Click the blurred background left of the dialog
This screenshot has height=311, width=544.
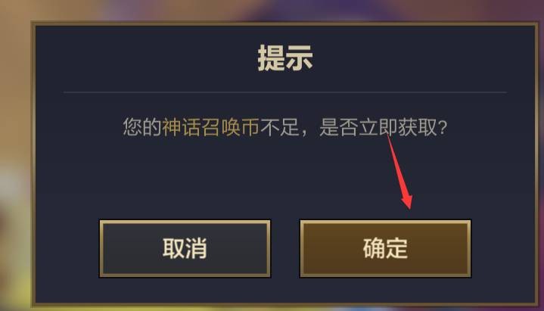click(14, 156)
